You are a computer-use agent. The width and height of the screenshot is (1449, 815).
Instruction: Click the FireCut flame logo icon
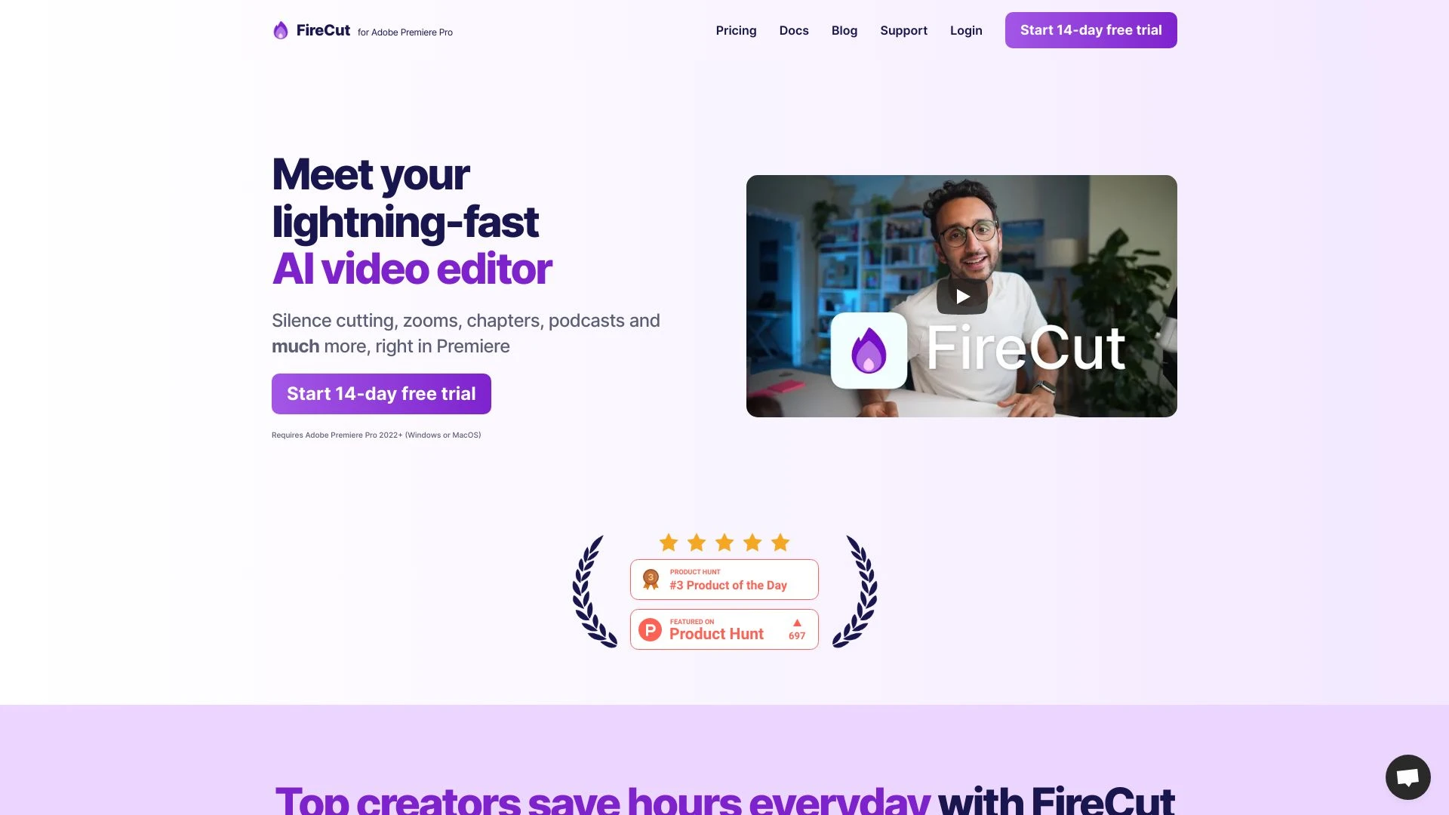point(281,30)
